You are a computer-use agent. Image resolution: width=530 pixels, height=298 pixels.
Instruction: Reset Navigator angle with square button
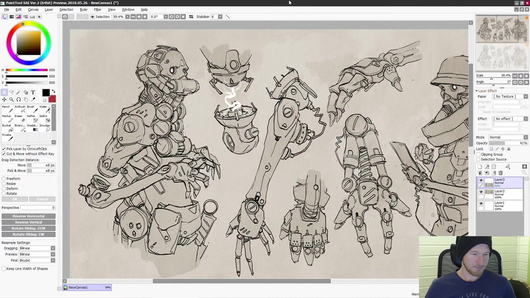pos(526,82)
